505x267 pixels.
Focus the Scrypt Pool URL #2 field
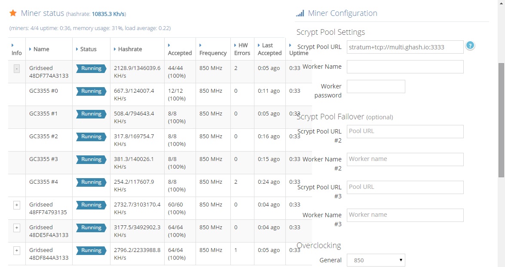[405, 132]
